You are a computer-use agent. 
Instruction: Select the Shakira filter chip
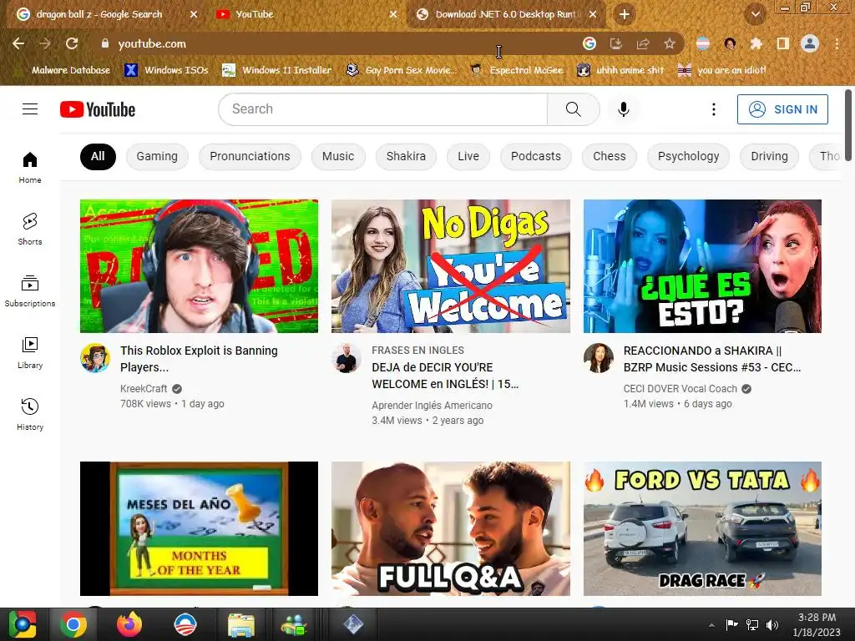click(406, 156)
